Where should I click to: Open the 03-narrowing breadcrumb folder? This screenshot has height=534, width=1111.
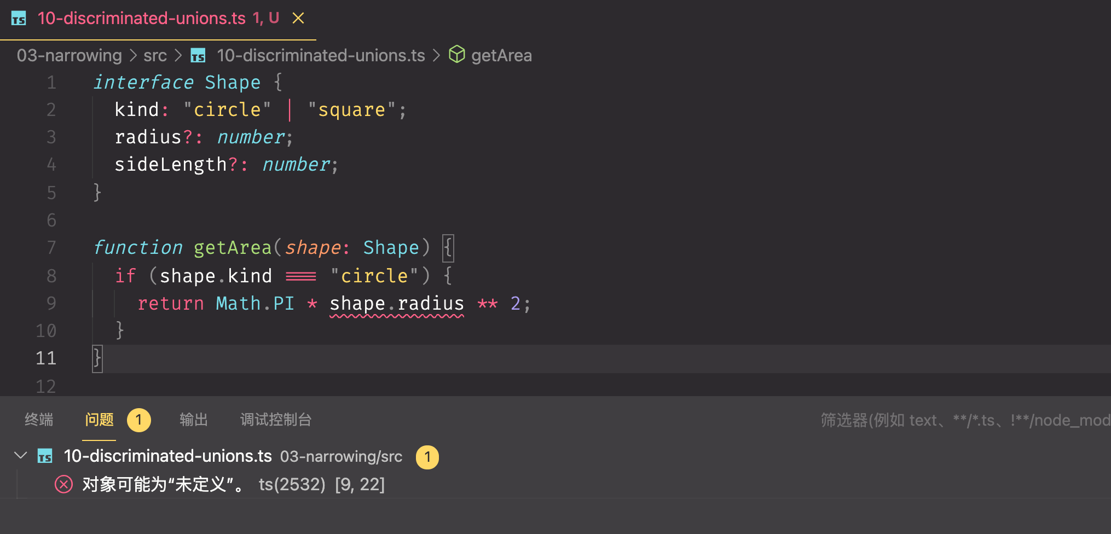70,55
